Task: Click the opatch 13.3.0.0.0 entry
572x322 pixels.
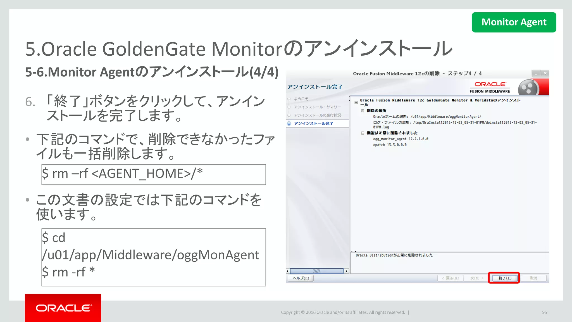Action: click(390, 145)
